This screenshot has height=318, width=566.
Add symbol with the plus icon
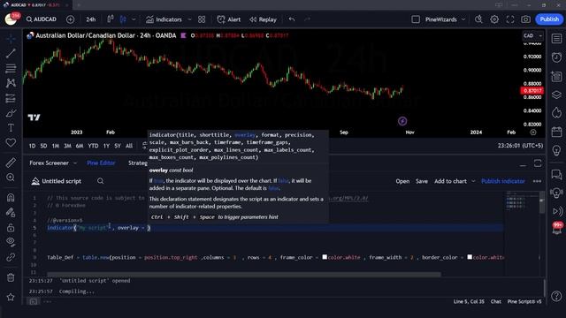tap(71, 19)
